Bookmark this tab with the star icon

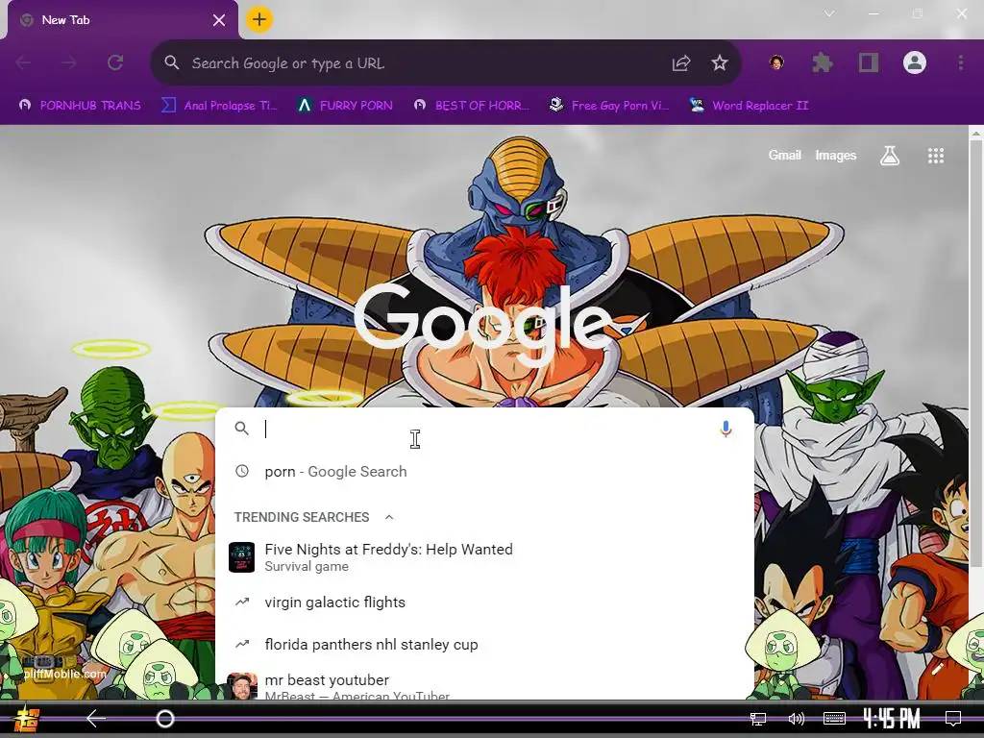tap(719, 62)
